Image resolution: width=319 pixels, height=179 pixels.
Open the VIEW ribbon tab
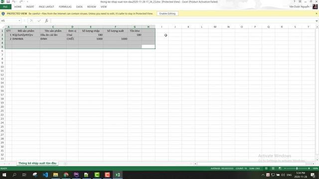point(104,6)
